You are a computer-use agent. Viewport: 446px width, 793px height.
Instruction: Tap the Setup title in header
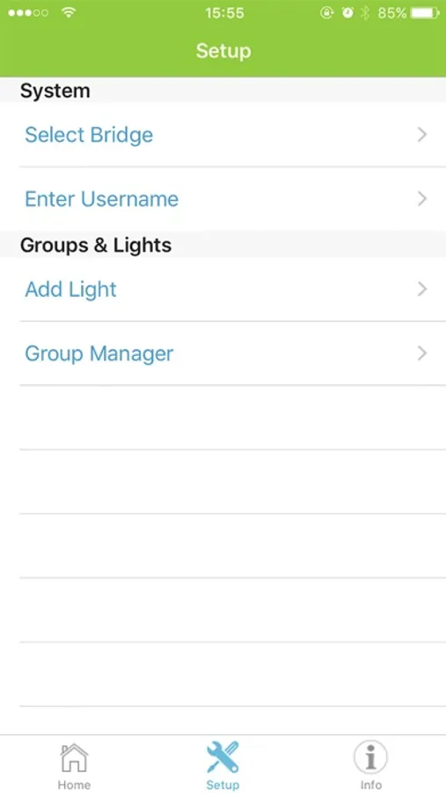[x=223, y=52]
